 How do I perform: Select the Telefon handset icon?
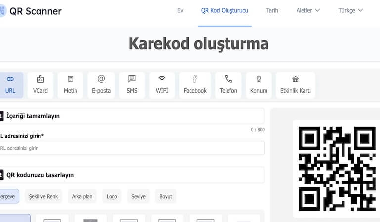tap(228, 79)
